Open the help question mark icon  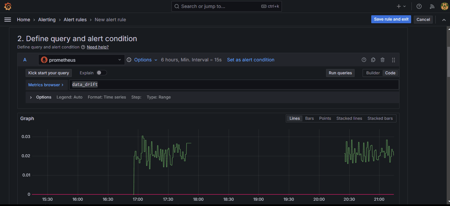point(419,6)
